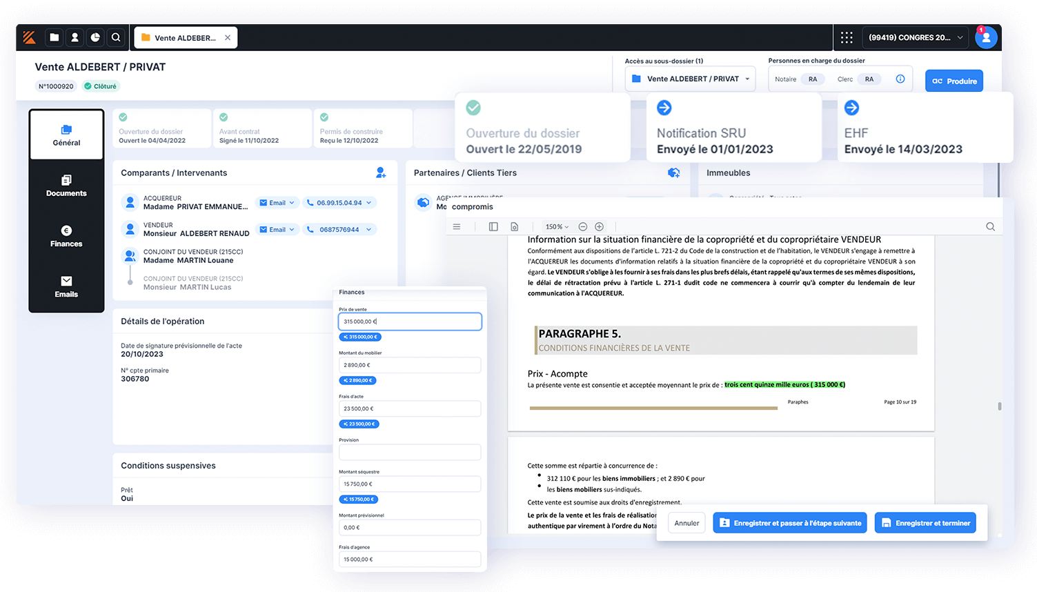Image resolution: width=1037 pixels, height=592 pixels.
Task: Click green check on Ouverture du dossier 22/05/2019 card
Action: tap(473, 108)
